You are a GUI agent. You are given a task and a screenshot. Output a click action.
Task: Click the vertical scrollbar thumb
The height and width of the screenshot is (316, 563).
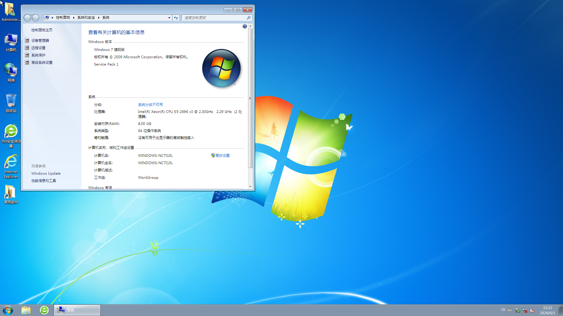pyautogui.click(x=250, y=98)
